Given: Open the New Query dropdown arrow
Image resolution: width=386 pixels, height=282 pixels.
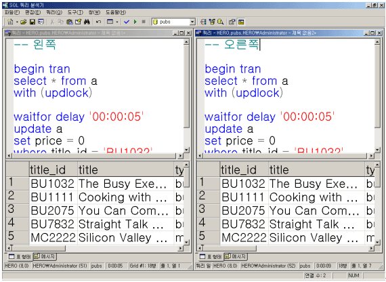Looking at the screenshot, I should point(17,22).
